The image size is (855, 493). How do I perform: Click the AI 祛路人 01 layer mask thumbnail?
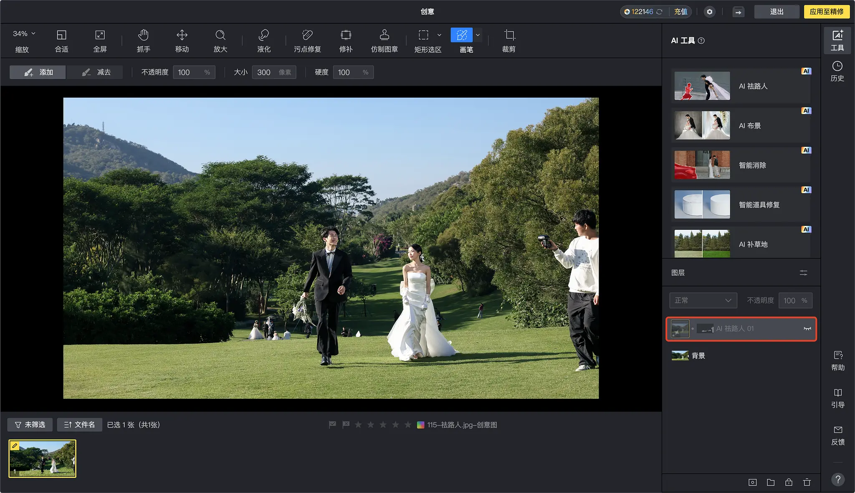point(705,329)
